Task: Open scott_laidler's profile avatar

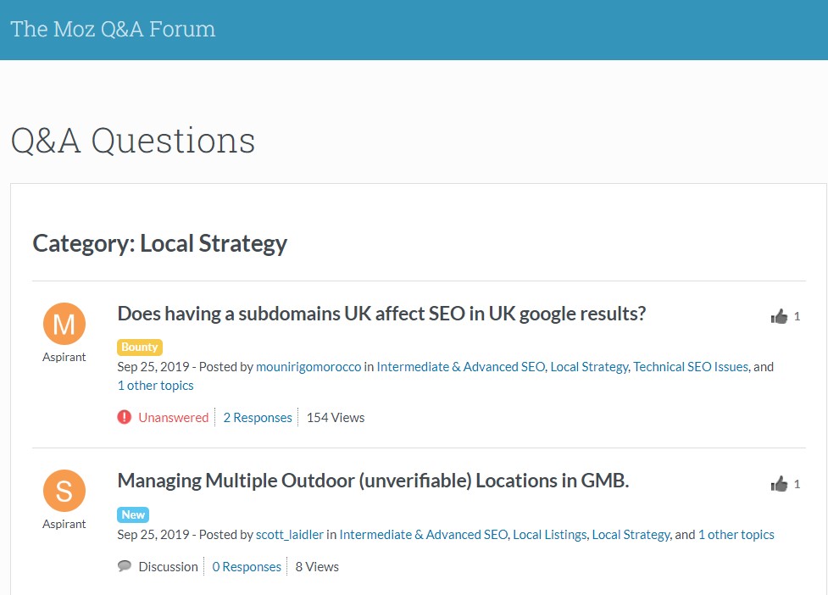Action: click(x=64, y=491)
